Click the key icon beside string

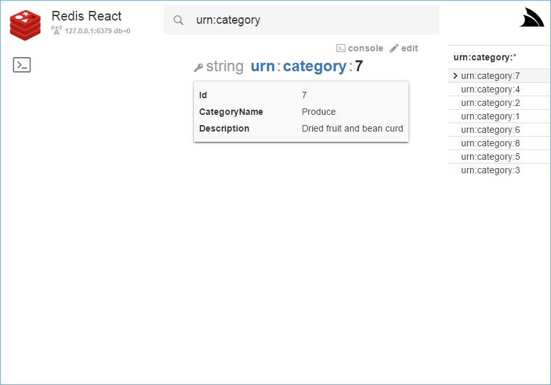[198, 67]
